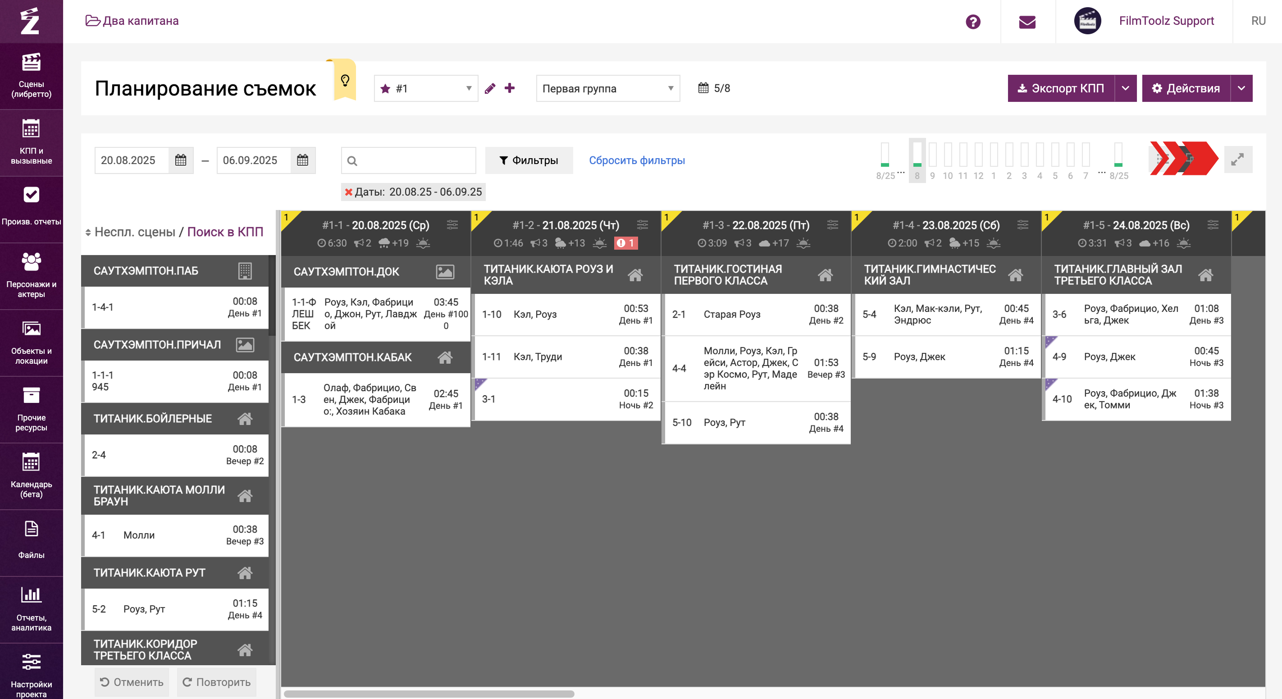The height and width of the screenshot is (699, 1282).
Task: Click the house icon of ТИТАНИК.БОЙЛЕРНЫЕ
Action: [245, 419]
